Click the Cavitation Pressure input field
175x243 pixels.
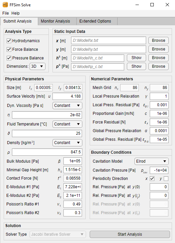(159, 170)
